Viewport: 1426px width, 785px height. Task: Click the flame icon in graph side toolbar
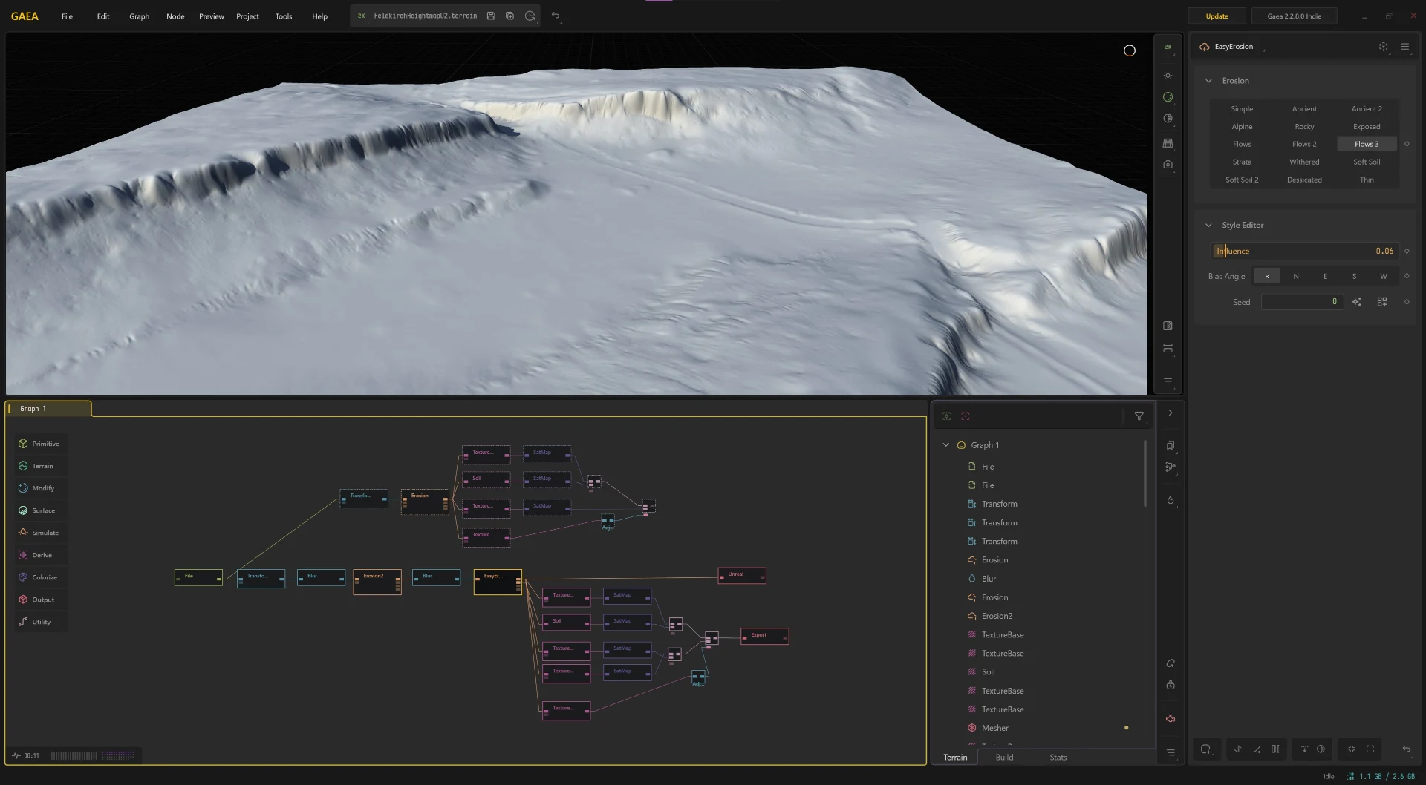click(1171, 500)
